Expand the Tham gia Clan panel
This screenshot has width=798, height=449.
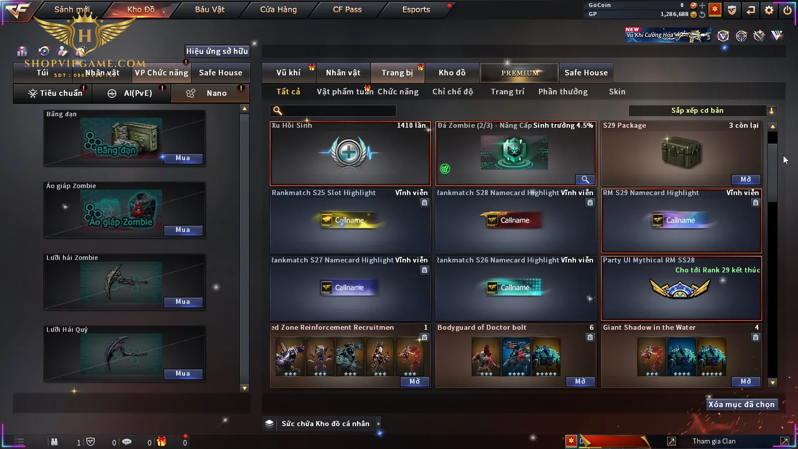point(785,441)
